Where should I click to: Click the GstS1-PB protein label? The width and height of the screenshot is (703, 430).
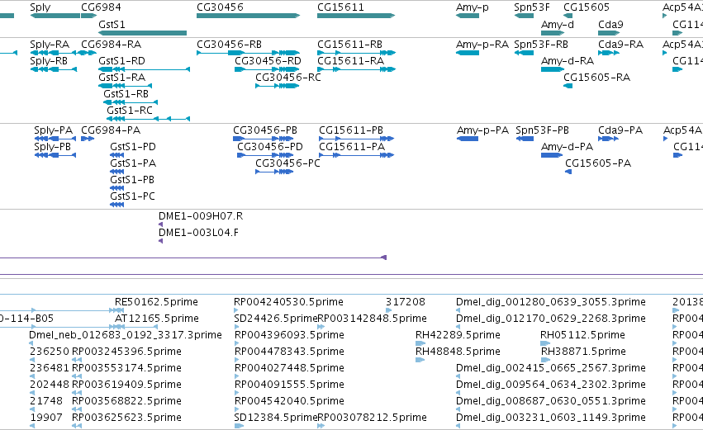(132, 180)
